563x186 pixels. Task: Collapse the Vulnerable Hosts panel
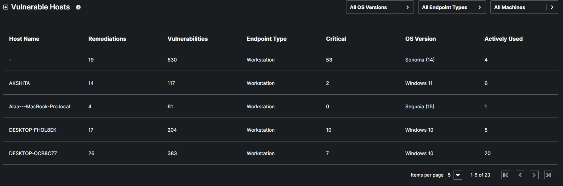click(6, 7)
